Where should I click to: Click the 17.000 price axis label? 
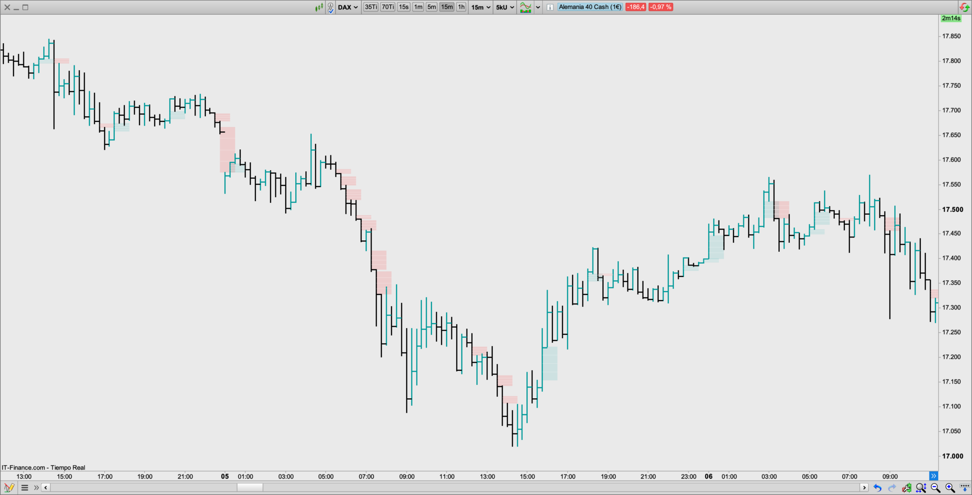pyautogui.click(x=953, y=456)
